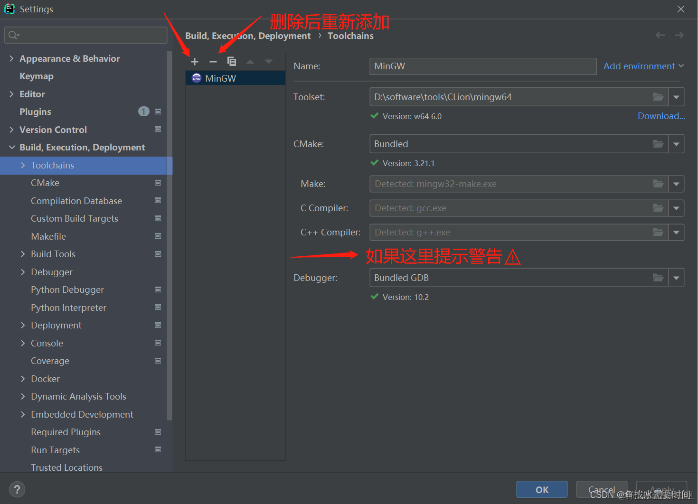This screenshot has width=698, height=504.
Task: Open Compilation Database settings
Action: 76,201
